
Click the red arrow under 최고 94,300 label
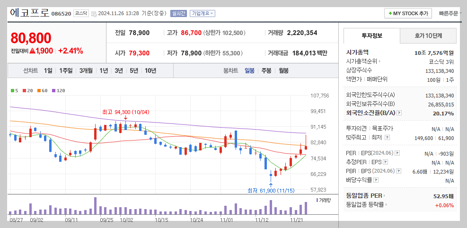click(x=125, y=118)
